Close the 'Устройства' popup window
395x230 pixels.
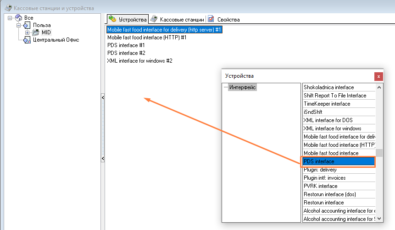click(x=378, y=76)
